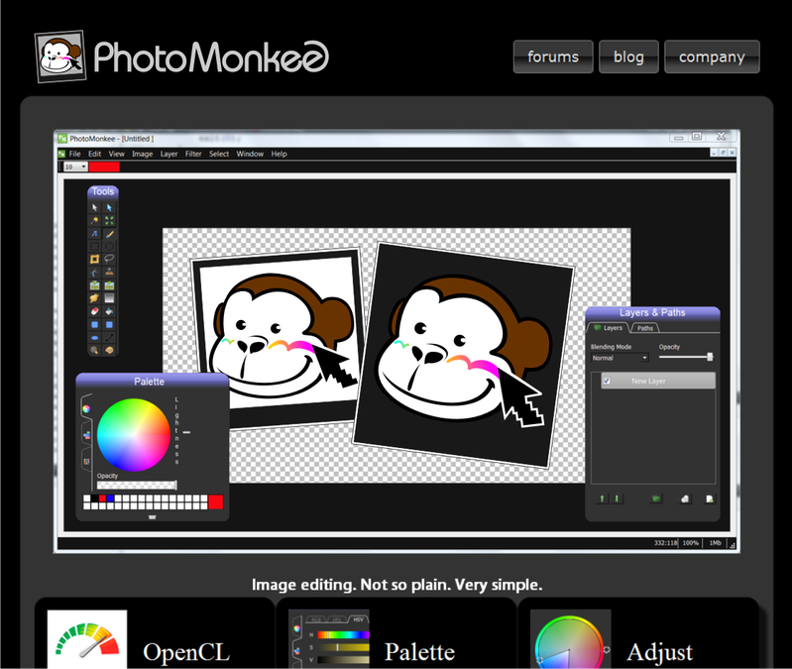Viewport: 792px width, 669px height.
Task: Pick the eraser tool in Tools
Action: click(x=95, y=310)
